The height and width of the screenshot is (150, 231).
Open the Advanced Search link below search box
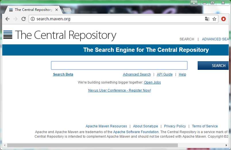click(x=137, y=74)
